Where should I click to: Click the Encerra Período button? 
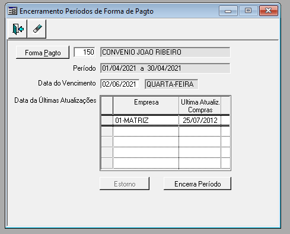point(197,184)
